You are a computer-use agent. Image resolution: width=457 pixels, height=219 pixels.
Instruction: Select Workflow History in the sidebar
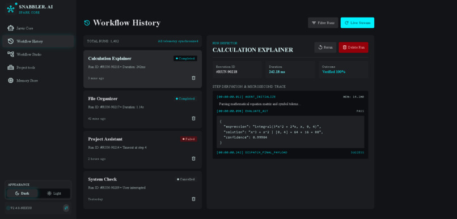tap(38, 41)
